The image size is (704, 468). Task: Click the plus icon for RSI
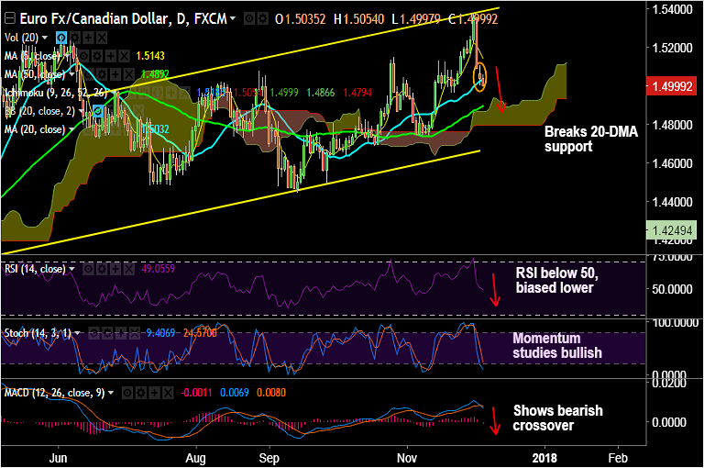(115, 269)
